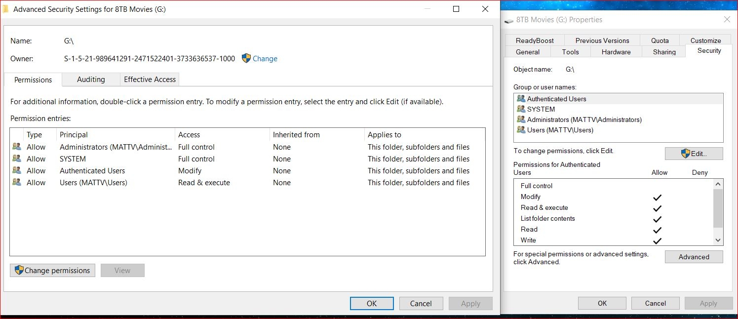The image size is (738, 319).
Task: Click the folder icon in Advanced Security title bar
Action: point(6,9)
